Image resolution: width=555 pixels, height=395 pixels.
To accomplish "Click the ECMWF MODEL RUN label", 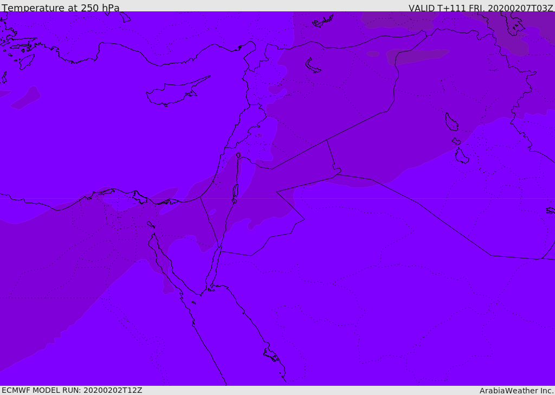I will 72,390.
